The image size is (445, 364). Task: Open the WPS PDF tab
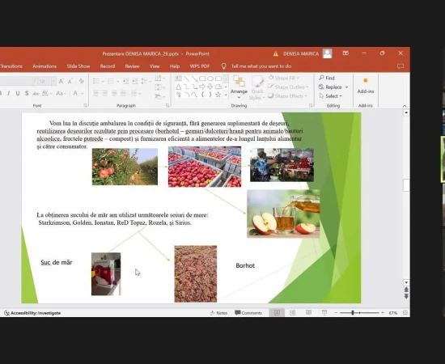coord(200,66)
